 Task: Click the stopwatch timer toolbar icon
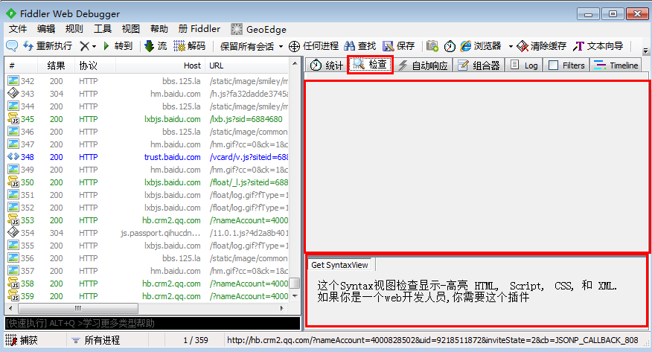[x=450, y=46]
